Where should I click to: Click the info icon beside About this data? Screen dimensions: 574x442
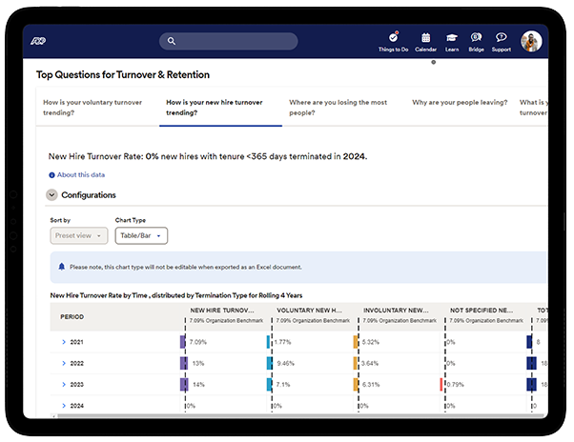51,175
